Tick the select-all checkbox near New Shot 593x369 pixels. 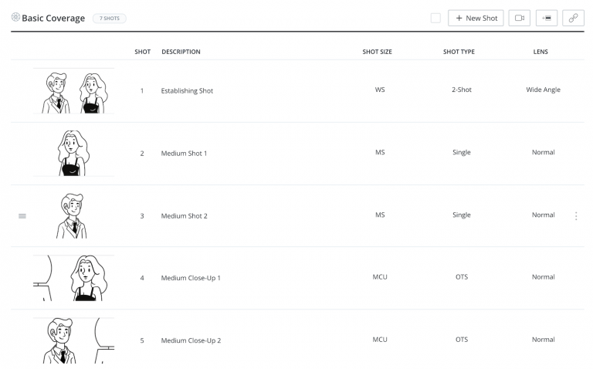(435, 18)
